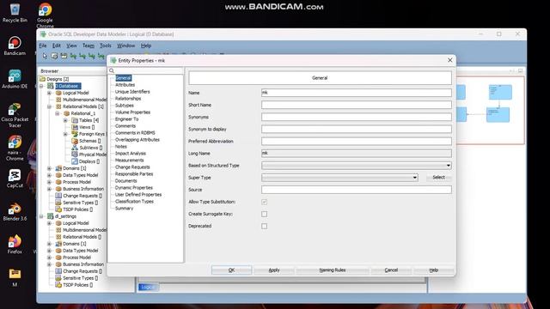Close the Entity Properties dialog
The image size is (550, 309).
pos(450,60)
